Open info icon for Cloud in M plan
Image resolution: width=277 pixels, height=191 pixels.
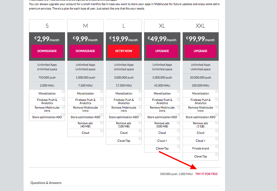pyautogui.click(x=102, y=131)
